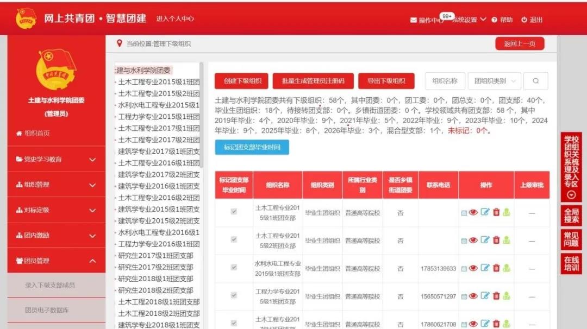Image resolution: width=587 pixels, height=329 pixels.
Task: Click the blue edit icon for 土木工程专业2015级2班团支部
Action: click(x=485, y=240)
